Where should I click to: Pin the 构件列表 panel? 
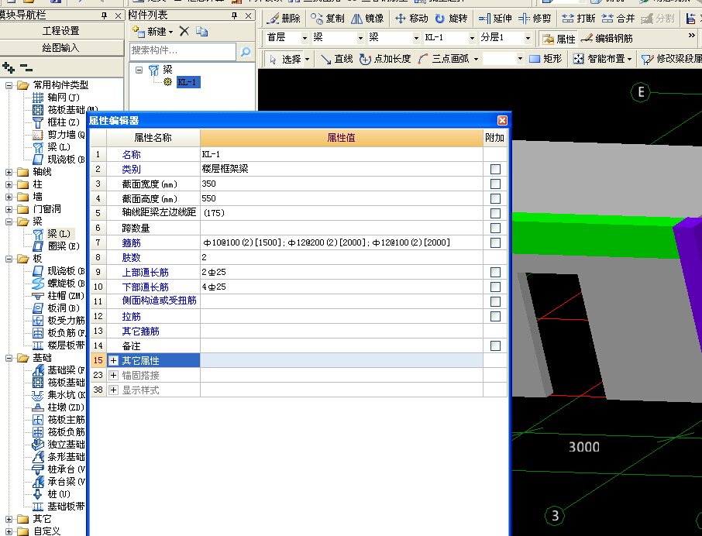pos(234,15)
